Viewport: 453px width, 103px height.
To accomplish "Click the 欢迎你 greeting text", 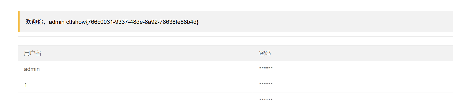I will click(x=34, y=22).
